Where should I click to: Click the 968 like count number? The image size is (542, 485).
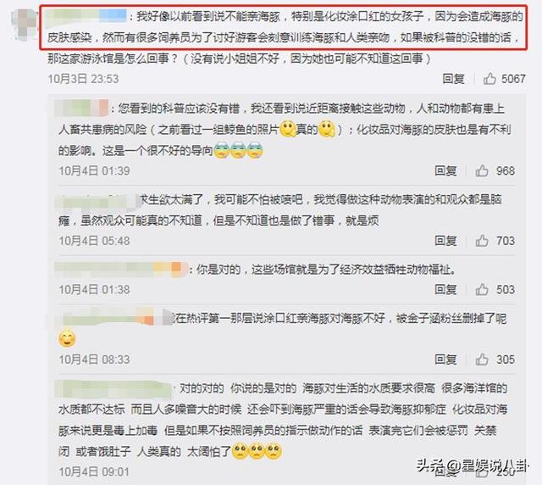[x=506, y=170]
